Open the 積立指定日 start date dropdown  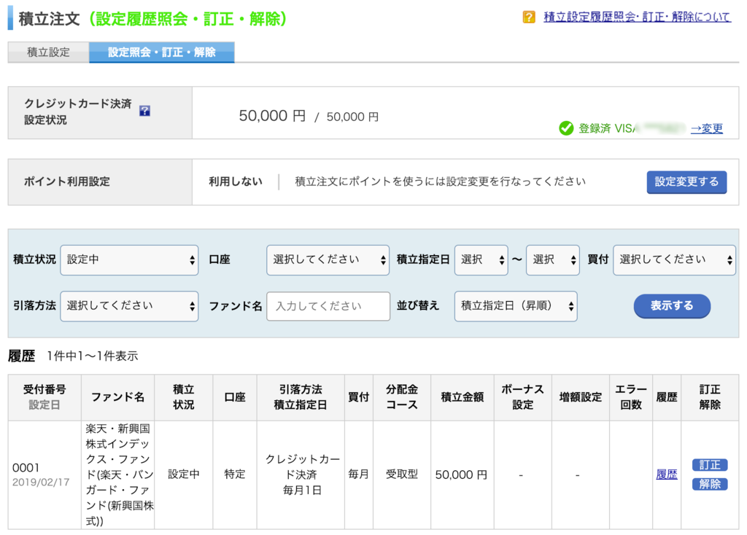481,260
